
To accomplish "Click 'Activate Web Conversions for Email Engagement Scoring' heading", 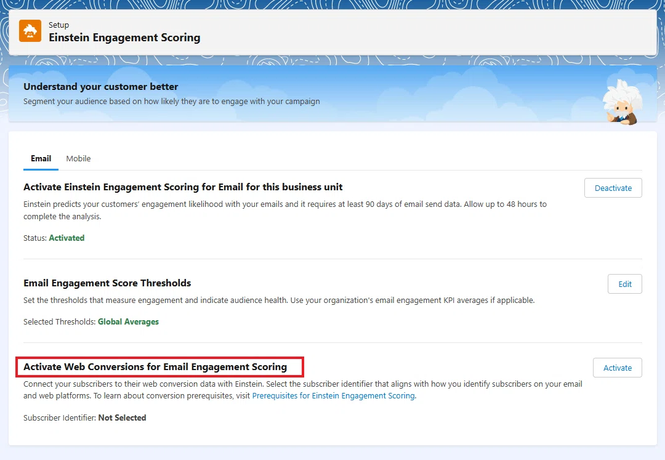I will pos(155,367).
